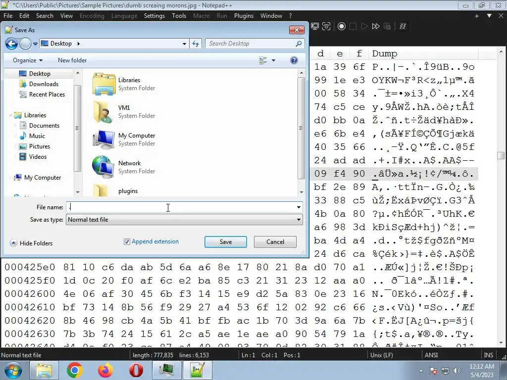Screen dimensions: 507x380
Task: Click the plus icon at top right
Action: (x=477, y=16)
